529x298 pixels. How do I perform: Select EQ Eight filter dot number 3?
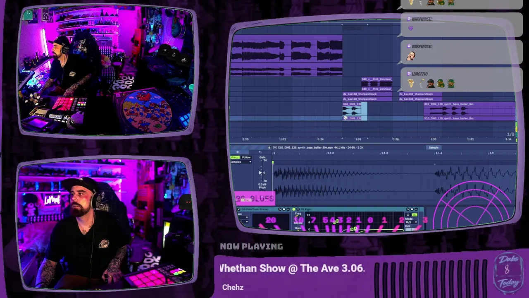click(x=337, y=221)
